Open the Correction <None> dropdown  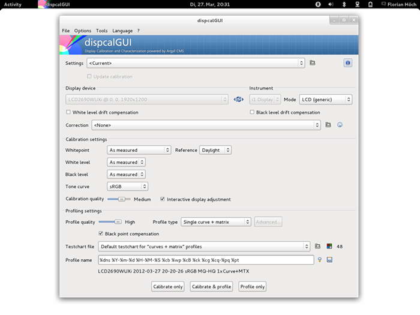(206, 125)
